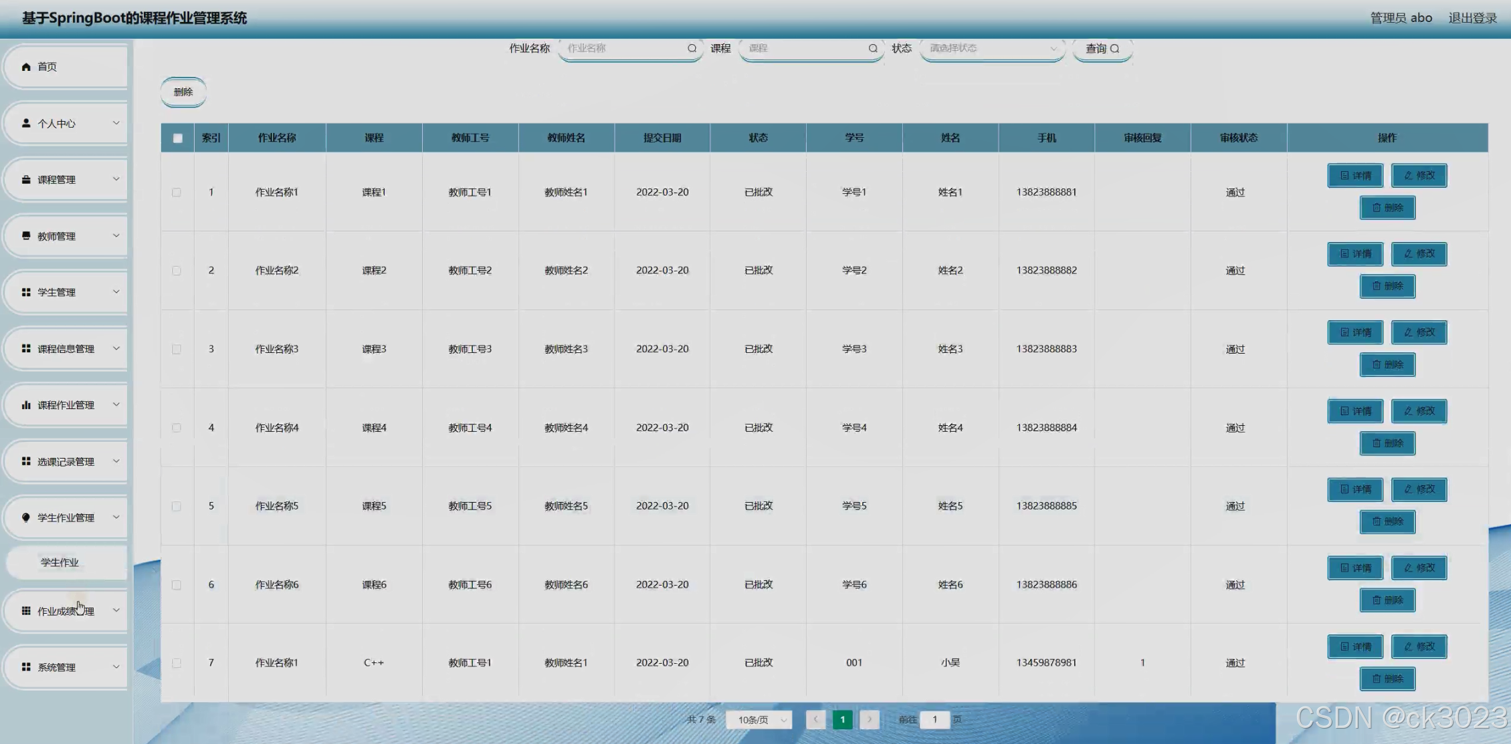
Task: Click the 退出登录 logout link
Action: (1472, 18)
